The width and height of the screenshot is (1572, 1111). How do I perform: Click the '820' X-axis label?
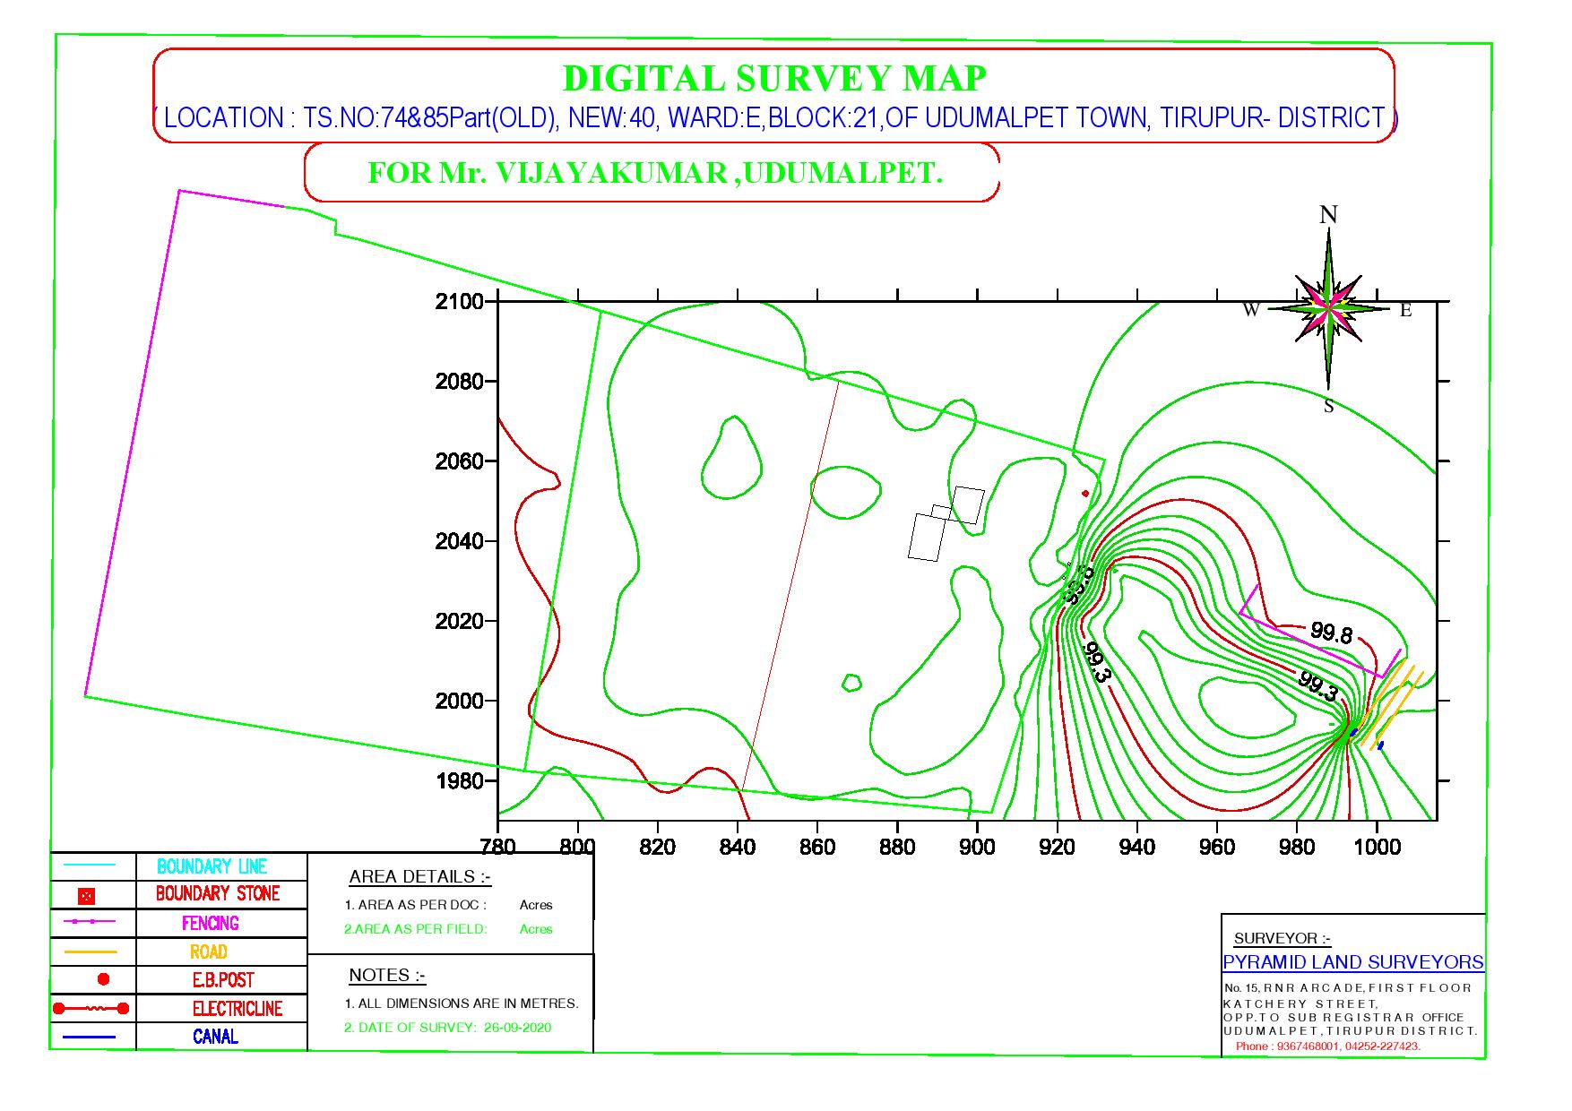[x=658, y=847]
